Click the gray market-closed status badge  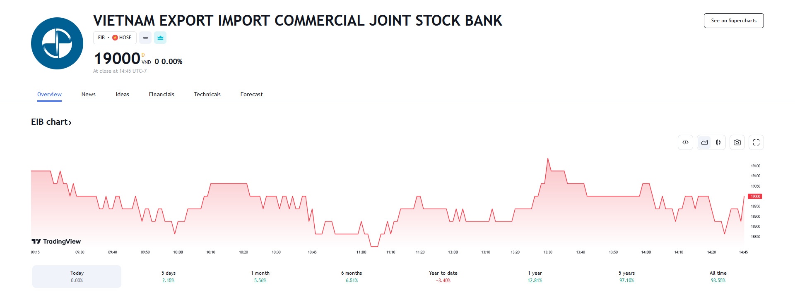pyautogui.click(x=145, y=38)
